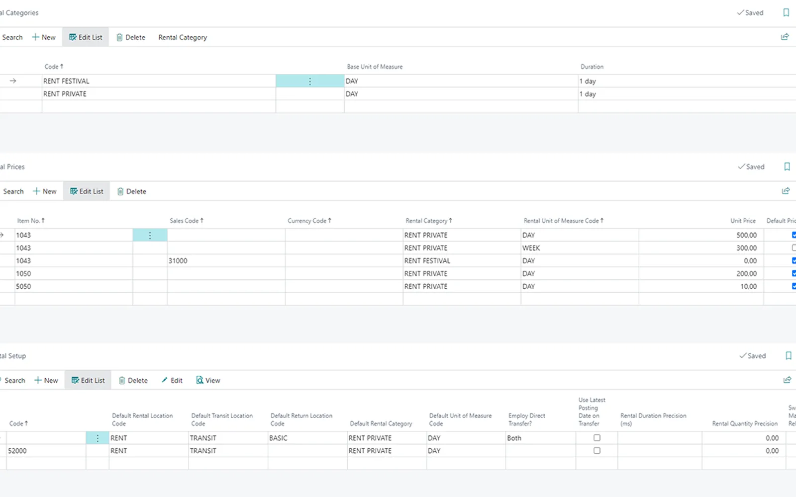Toggle Default Price checkbox for 1043 RENT FESTIVAL row
The width and height of the screenshot is (796, 497).
tap(794, 261)
